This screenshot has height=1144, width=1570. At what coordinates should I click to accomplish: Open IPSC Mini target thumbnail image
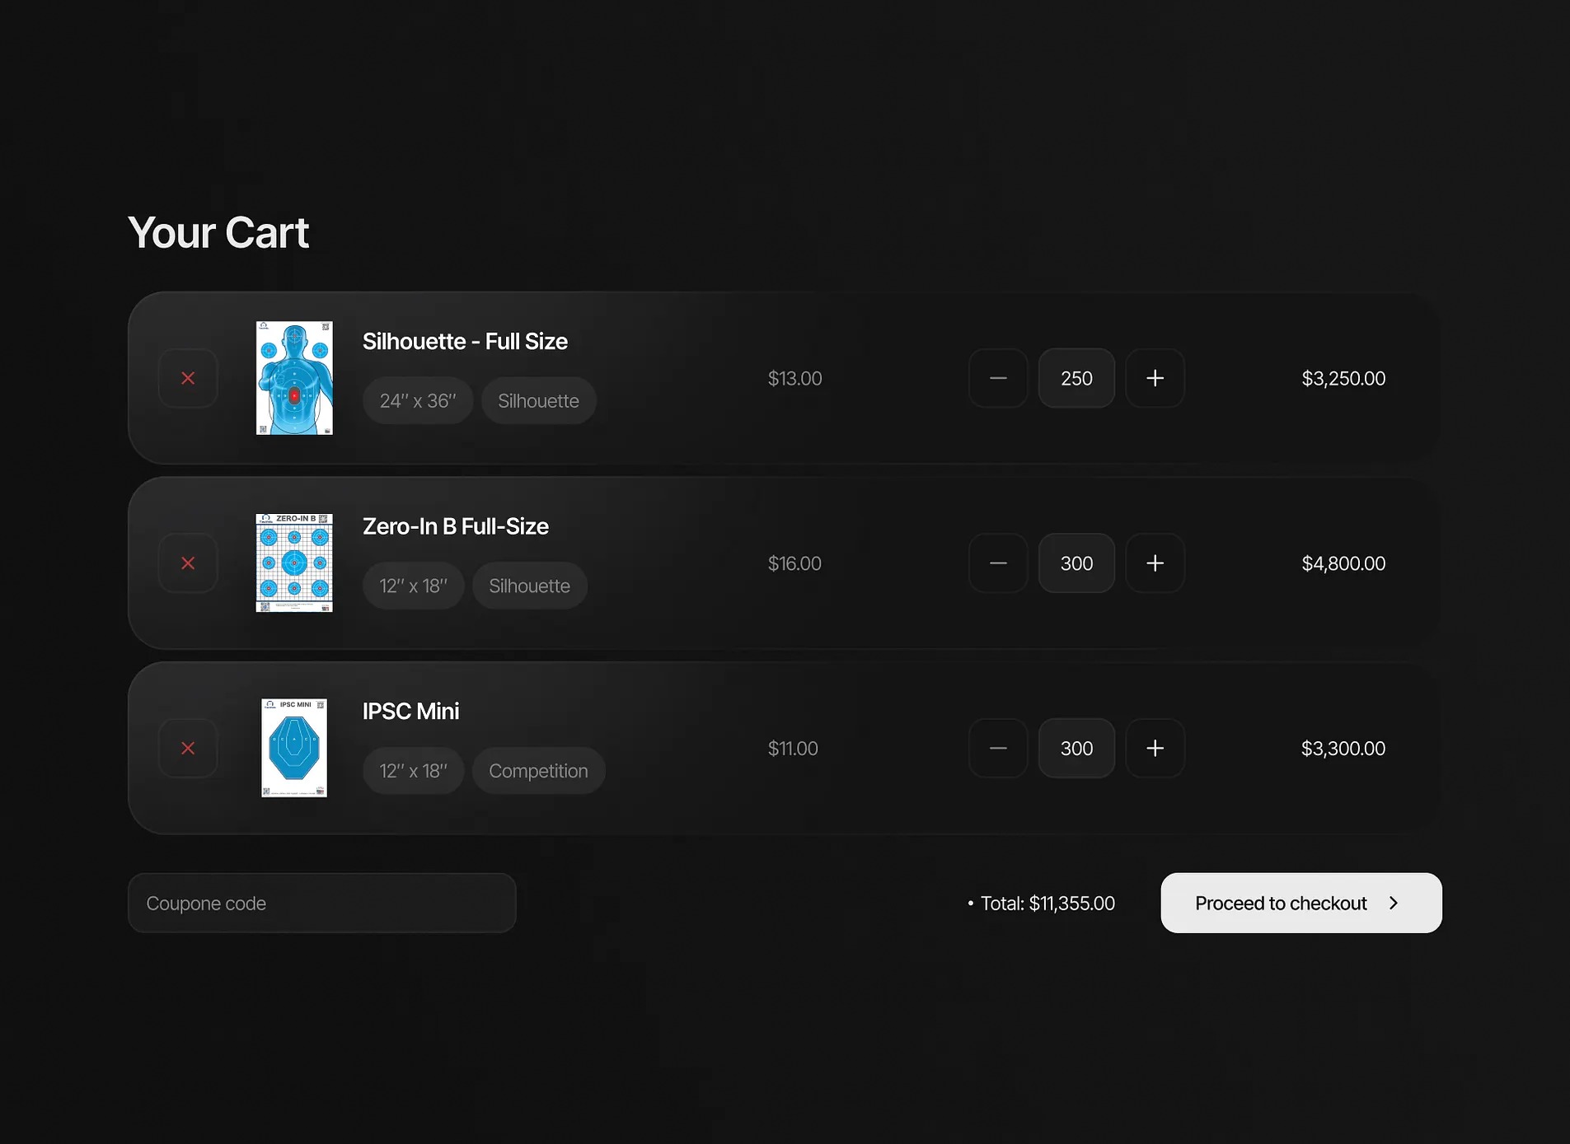click(294, 748)
